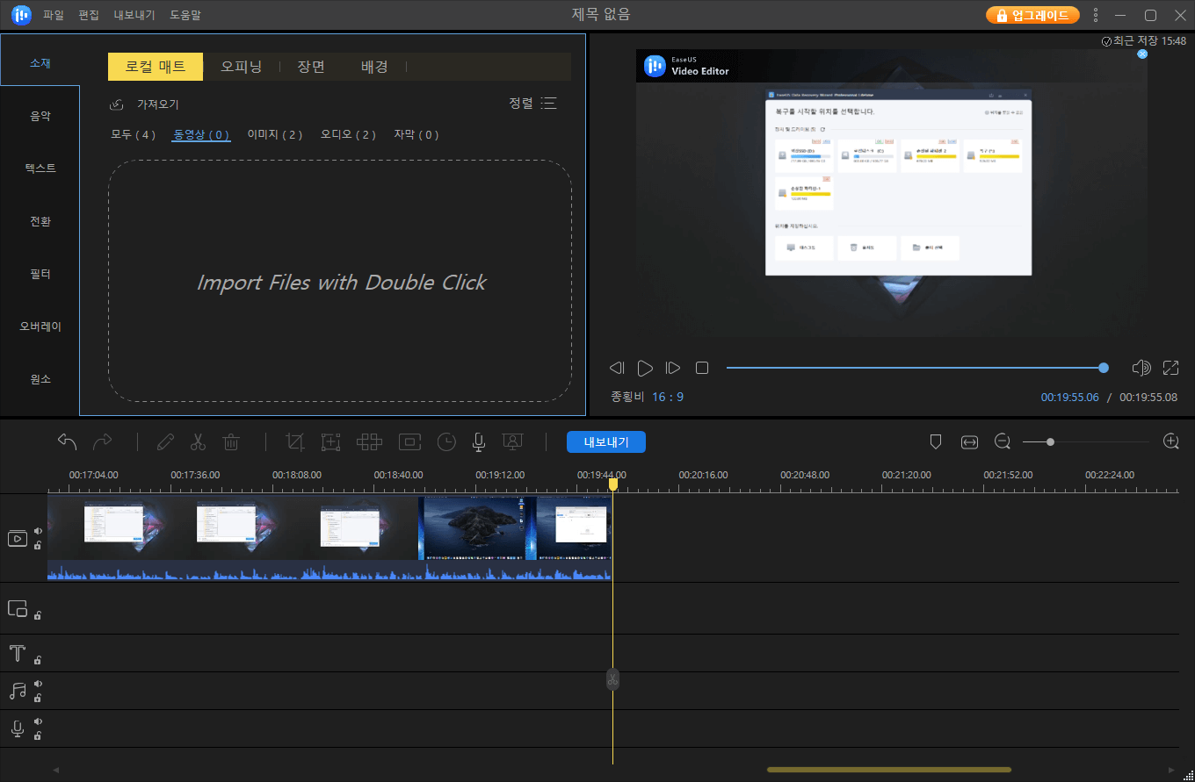Switch to the 오피닝 tab

coord(241,67)
